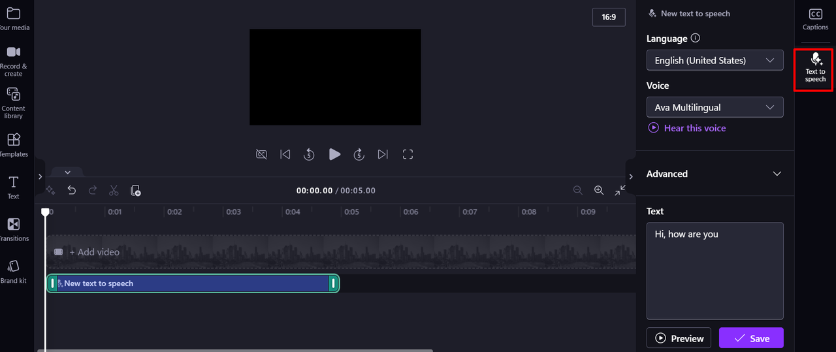The height and width of the screenshot is (352, 836).
Task: Click the horizontal timeline scrollbar
Action: (x=235, y=350)
